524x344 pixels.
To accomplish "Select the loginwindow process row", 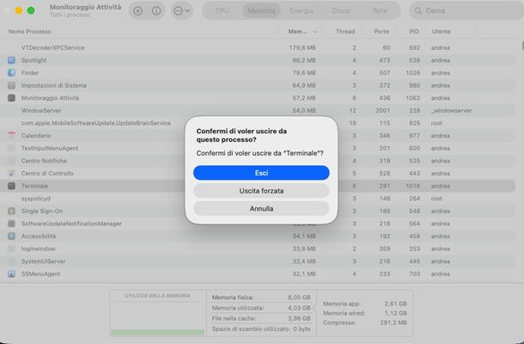I will pos(258,249).
